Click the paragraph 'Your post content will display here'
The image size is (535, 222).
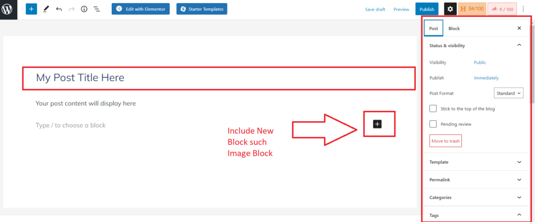[86, 103]
